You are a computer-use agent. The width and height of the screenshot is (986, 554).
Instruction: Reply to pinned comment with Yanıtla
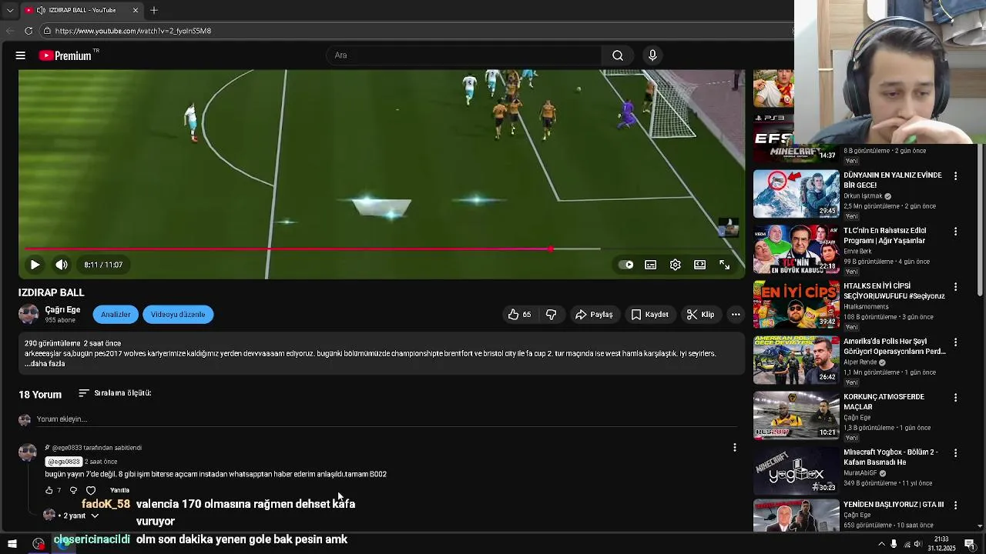pos(119,490)
